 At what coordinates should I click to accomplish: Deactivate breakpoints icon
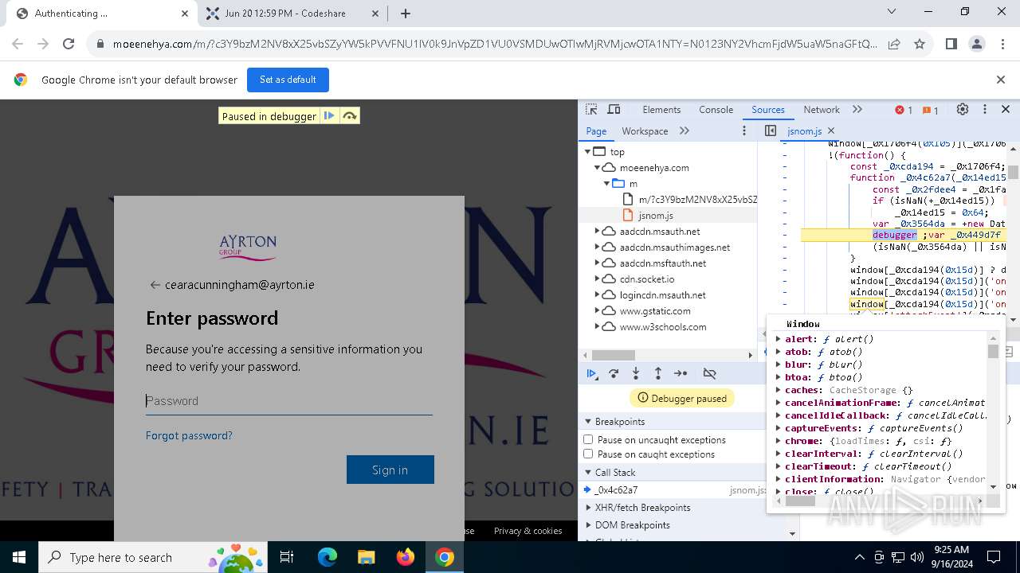coord(709,373)
